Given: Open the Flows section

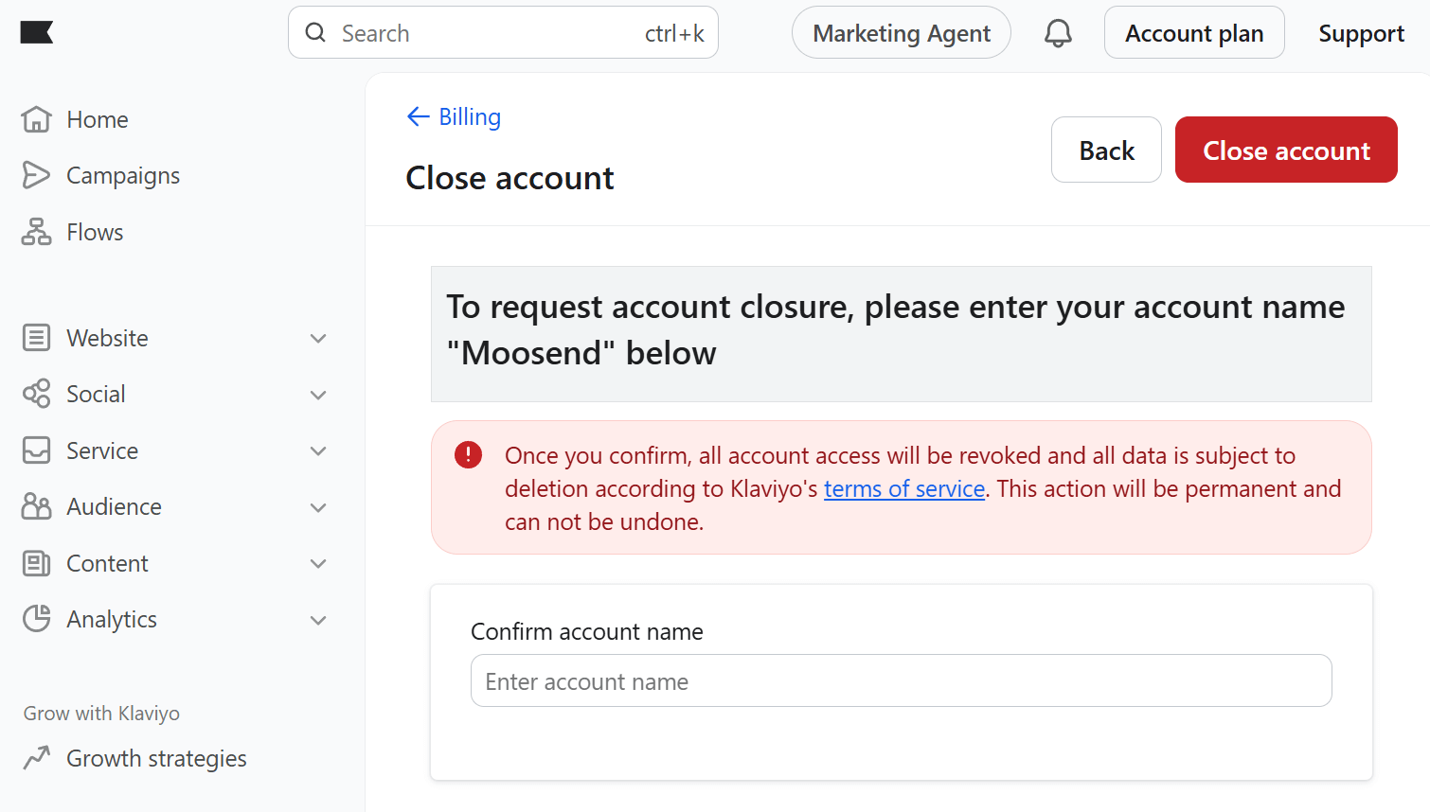Looking at the screenshot, I should pos(94,231).
